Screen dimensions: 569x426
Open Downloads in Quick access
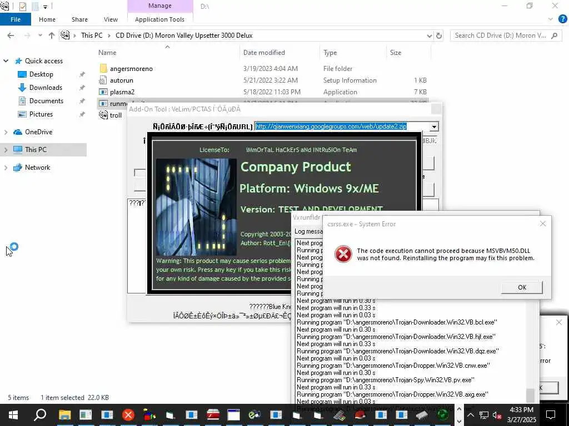[x=46, y=88]
